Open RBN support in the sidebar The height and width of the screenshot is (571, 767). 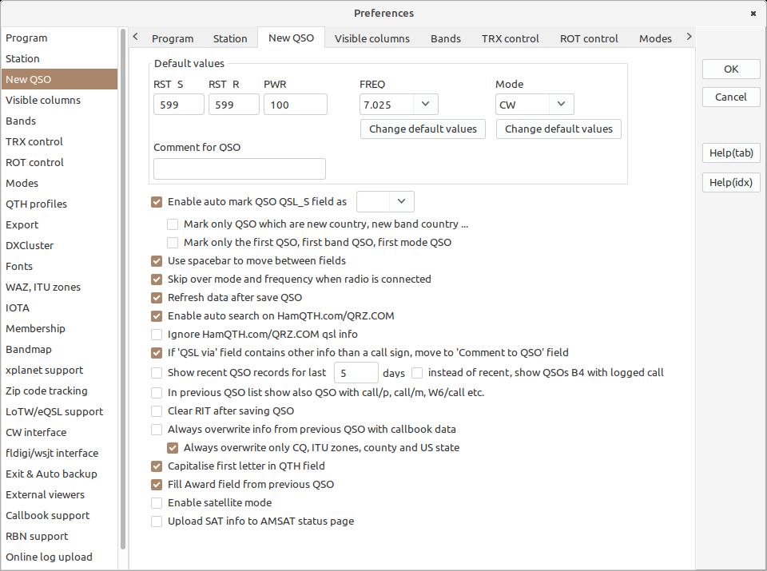pos(59,537)
